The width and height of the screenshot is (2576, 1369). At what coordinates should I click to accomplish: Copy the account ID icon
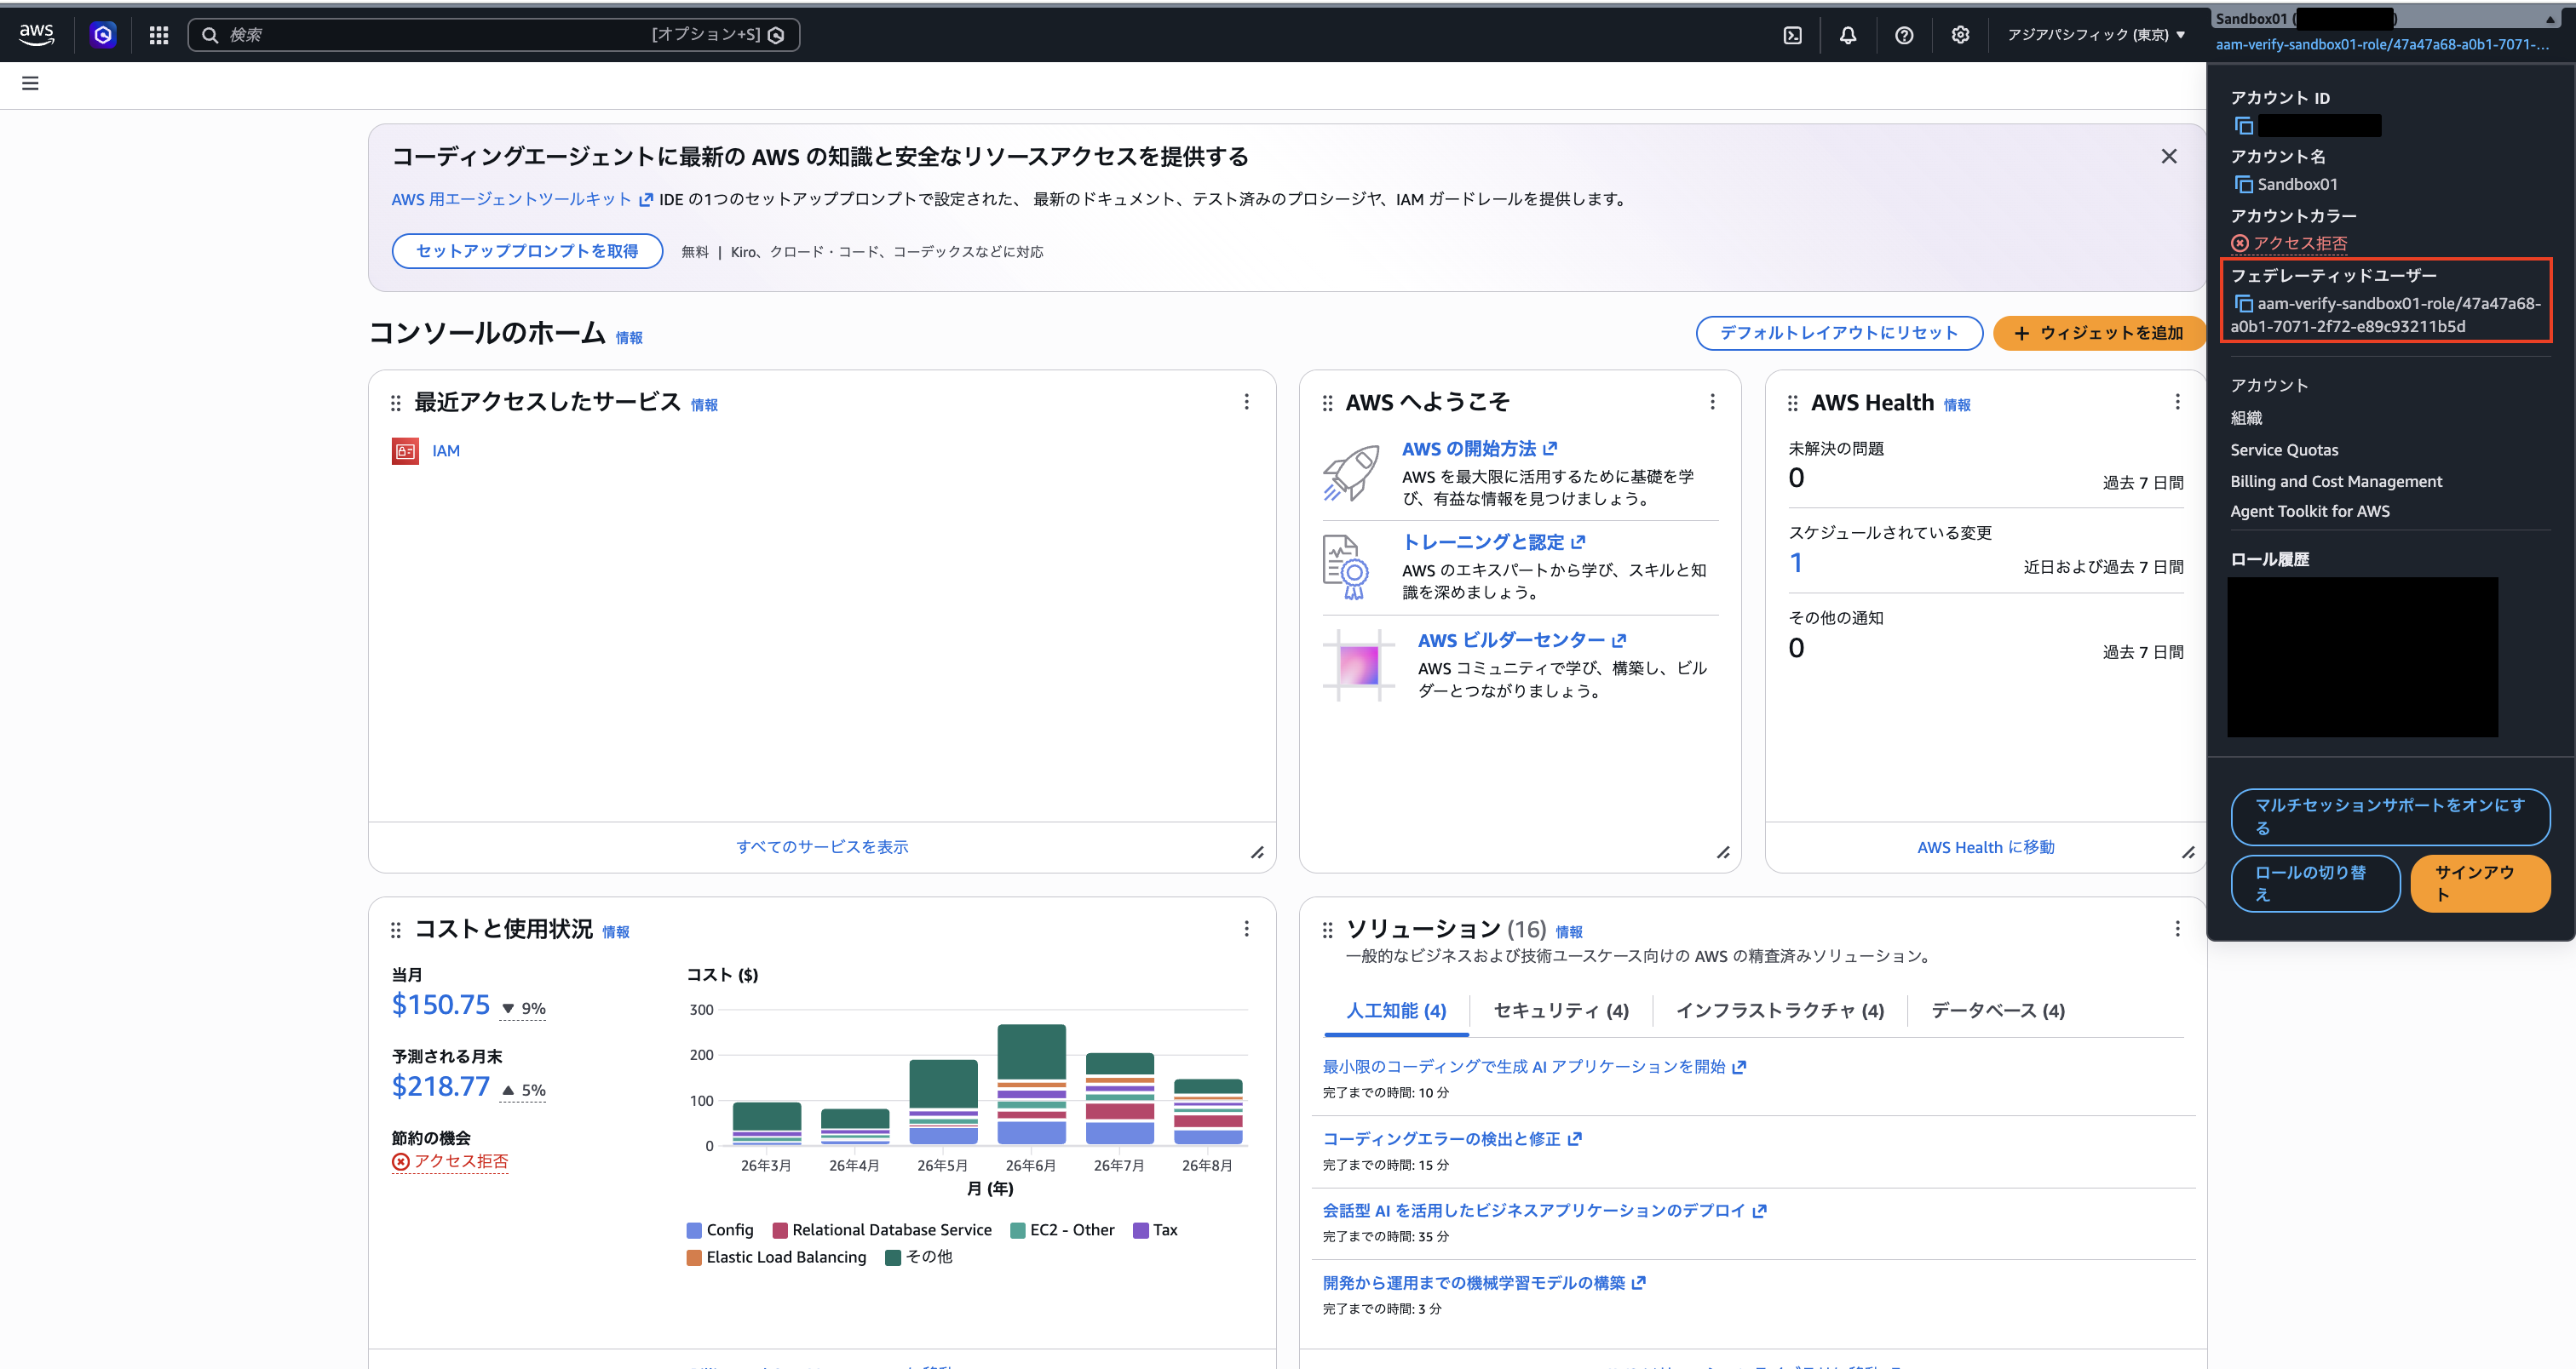tap(2244, 126)
